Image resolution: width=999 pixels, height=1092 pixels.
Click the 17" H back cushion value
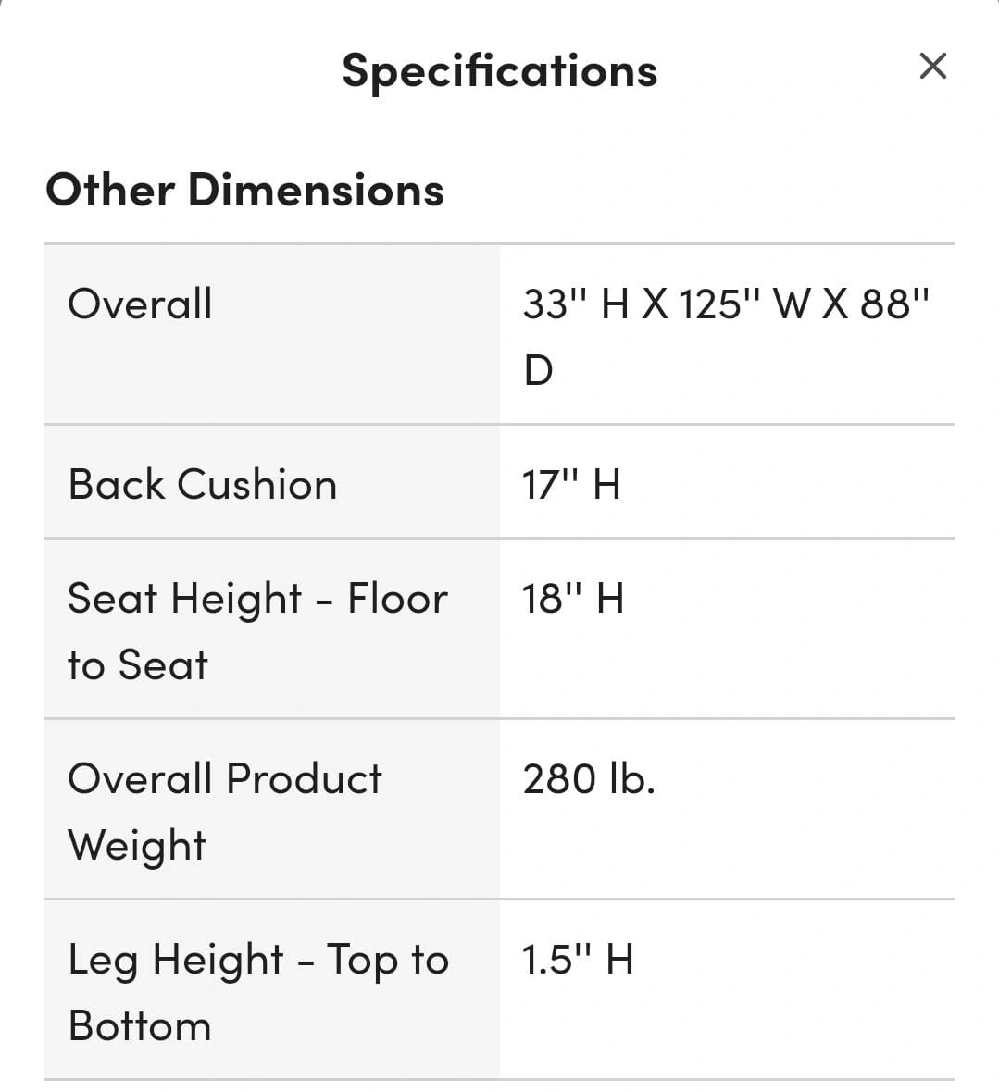click(x=570, y=485)
